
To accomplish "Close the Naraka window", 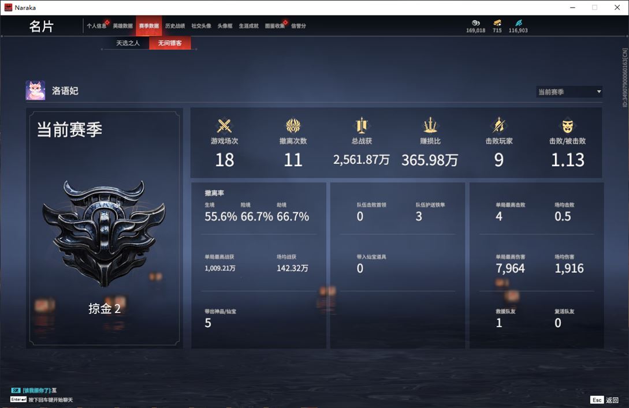I will [617, 8].
